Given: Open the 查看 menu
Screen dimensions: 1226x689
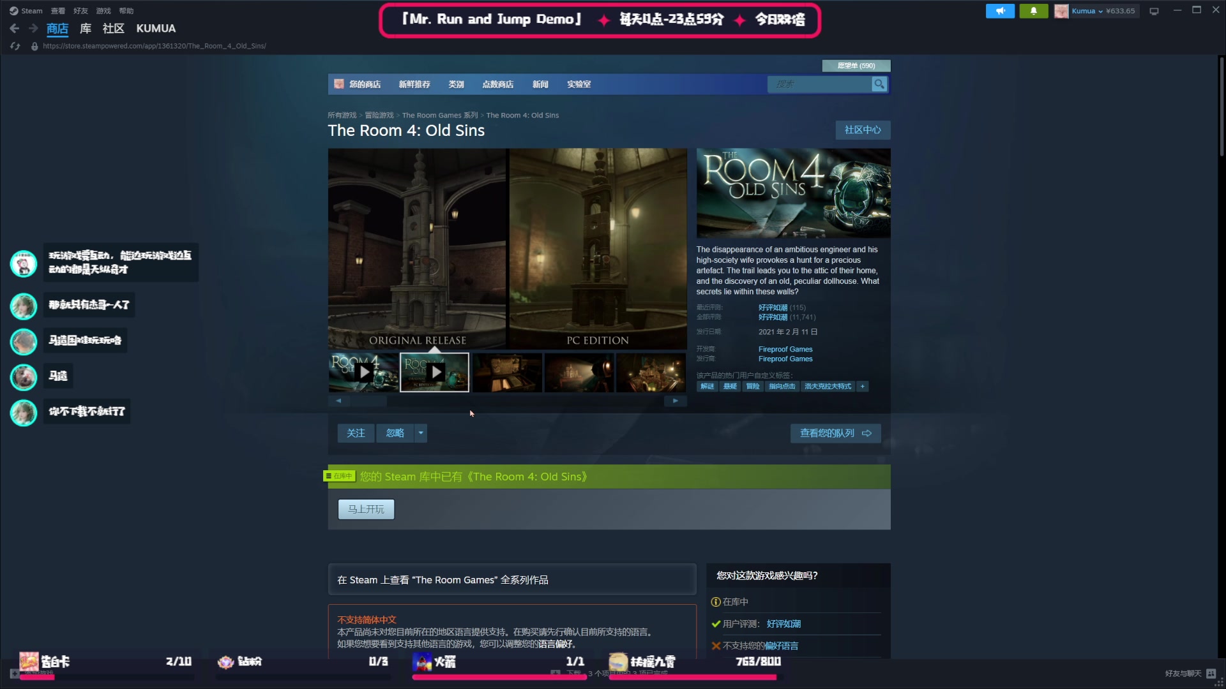Looking at the screenshot, I should [58, 11].
